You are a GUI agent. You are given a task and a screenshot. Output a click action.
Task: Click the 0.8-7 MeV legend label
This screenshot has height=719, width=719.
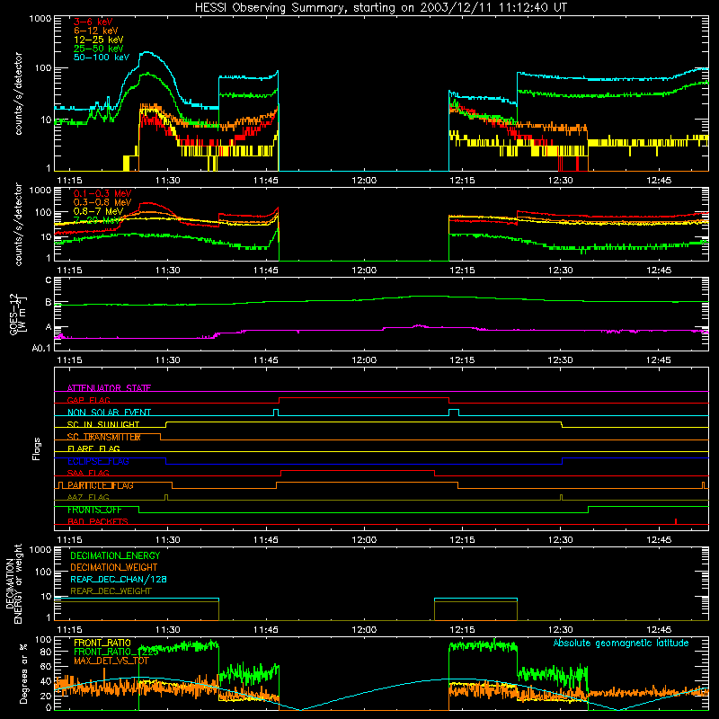pyautogui.click(x=98, y=212)
